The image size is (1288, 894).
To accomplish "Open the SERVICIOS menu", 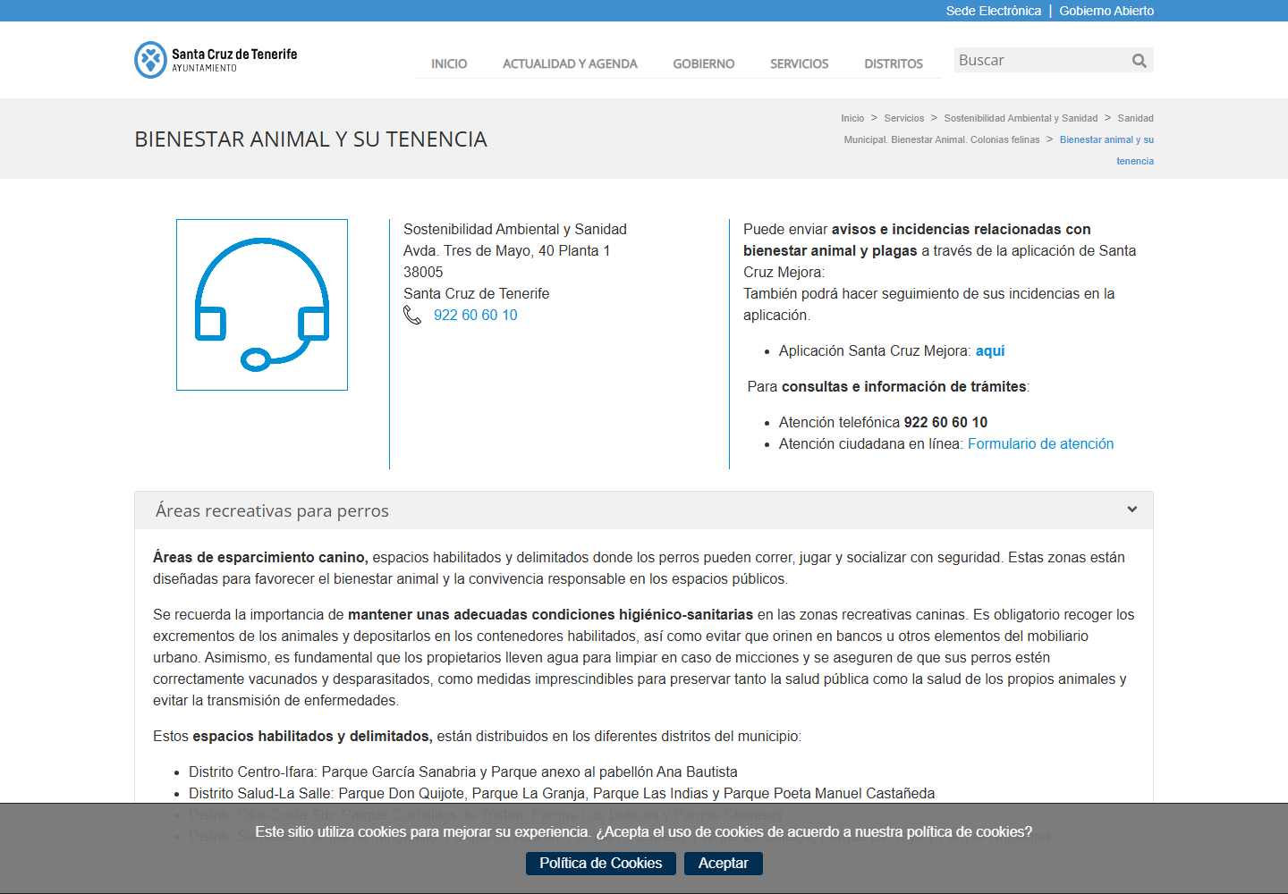I will tap(800, 63).
